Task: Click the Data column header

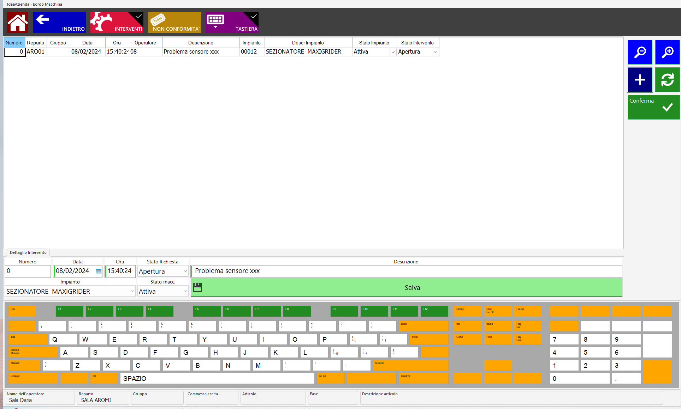Action: (x=88, y=43)
